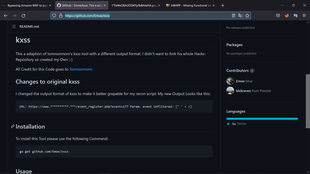Minimize the Firefox window
The image size is (310, 174).
point(282,5)
